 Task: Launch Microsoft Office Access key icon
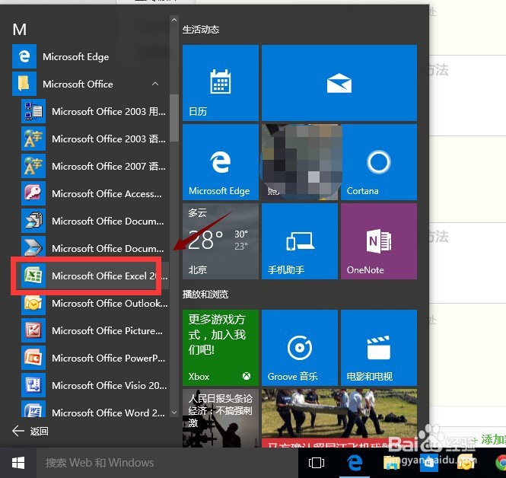coord(33,193)
